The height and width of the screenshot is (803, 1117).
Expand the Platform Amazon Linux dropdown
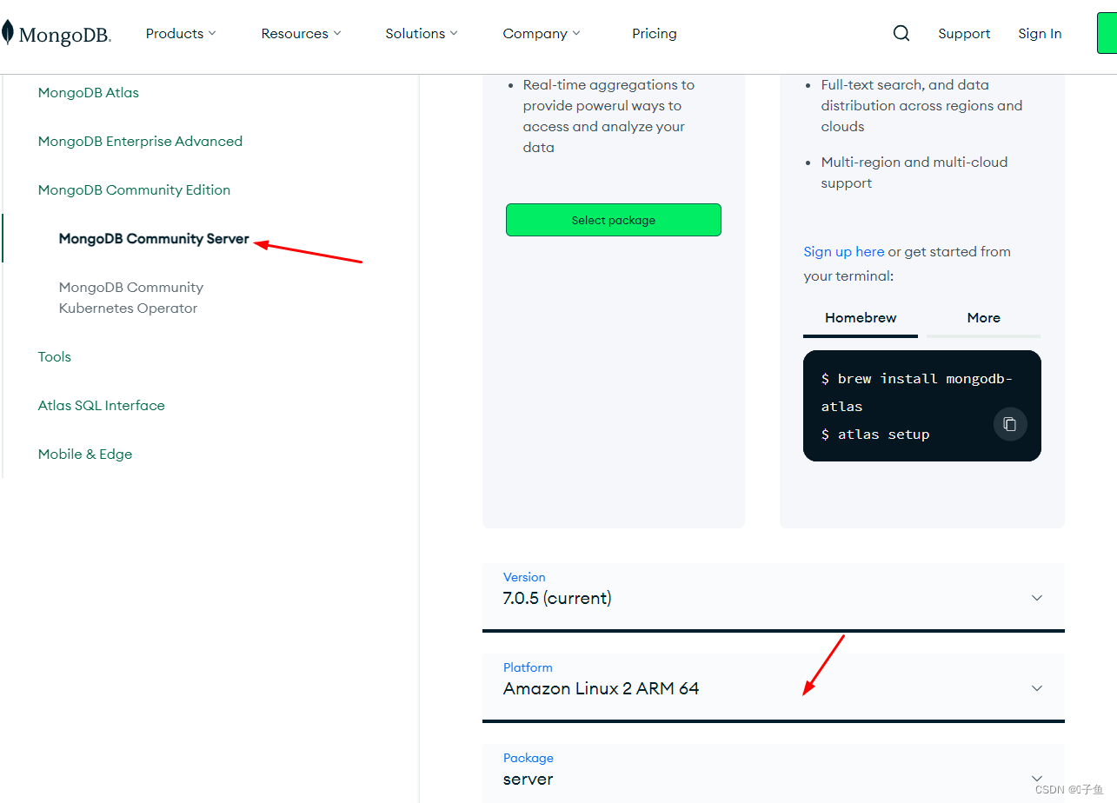(774, 687)
